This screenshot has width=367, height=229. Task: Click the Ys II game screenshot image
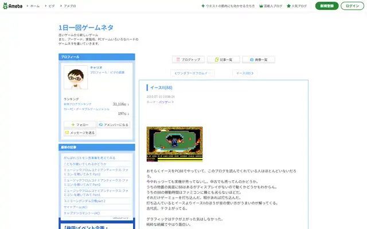tap(174, 144)
